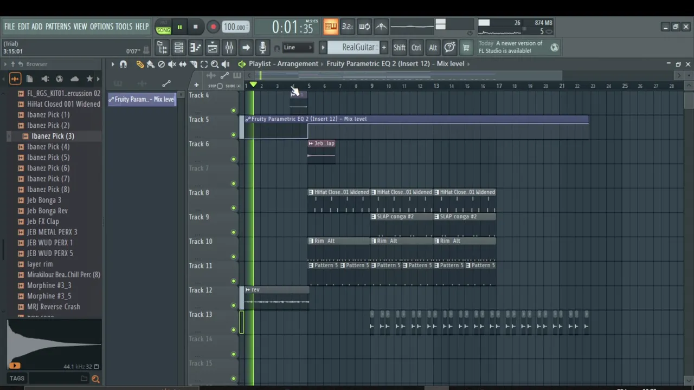
Task: Click the search magnifier icon in browser footer
Action: pyautogui.click(x=95, y=379)
